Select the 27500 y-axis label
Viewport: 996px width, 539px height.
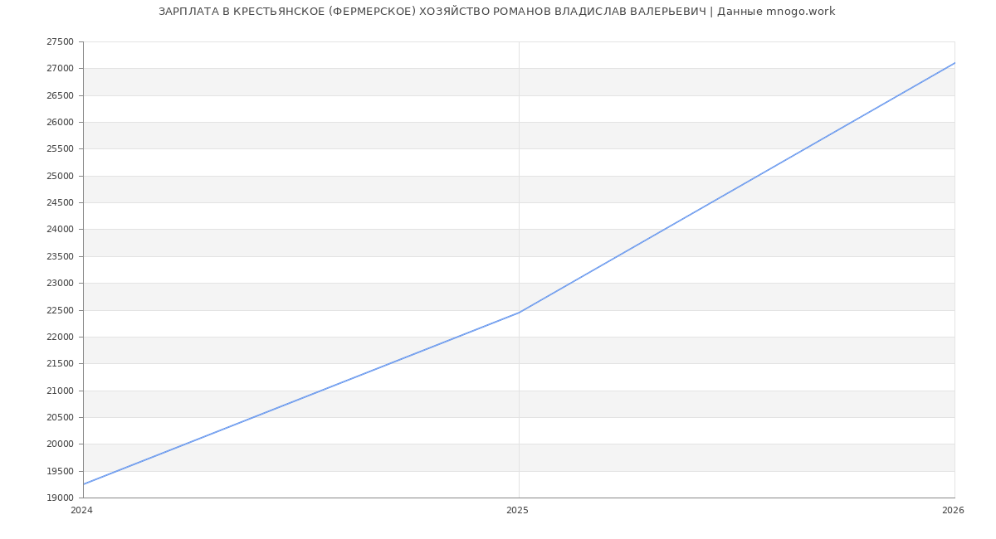coord(60,41)
